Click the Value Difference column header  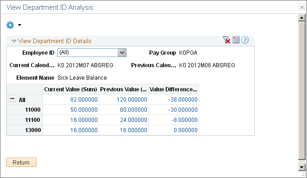(x=174, y=89)
